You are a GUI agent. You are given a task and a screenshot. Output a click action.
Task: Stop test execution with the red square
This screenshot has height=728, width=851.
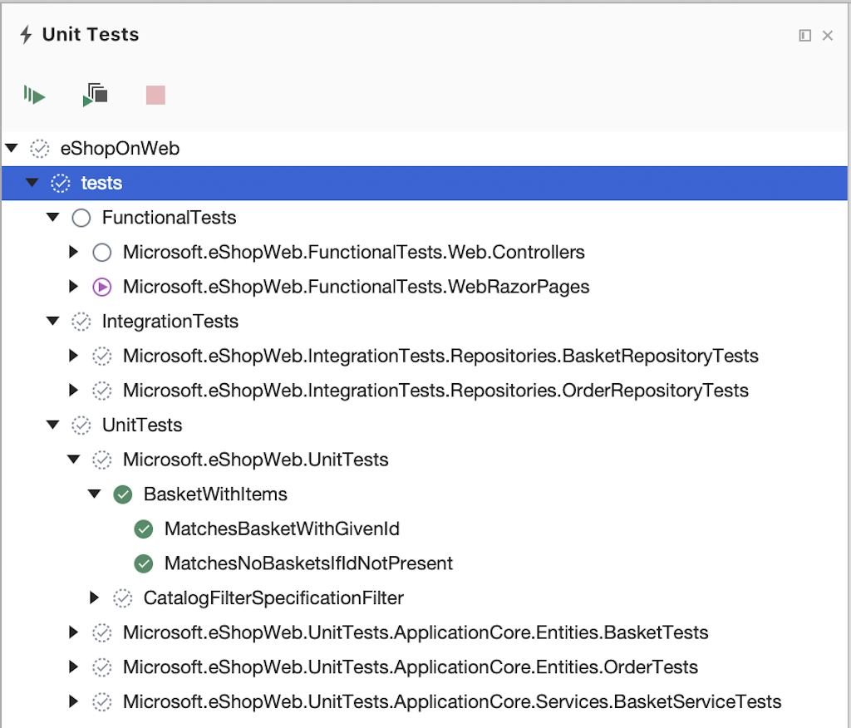point(155,95)
